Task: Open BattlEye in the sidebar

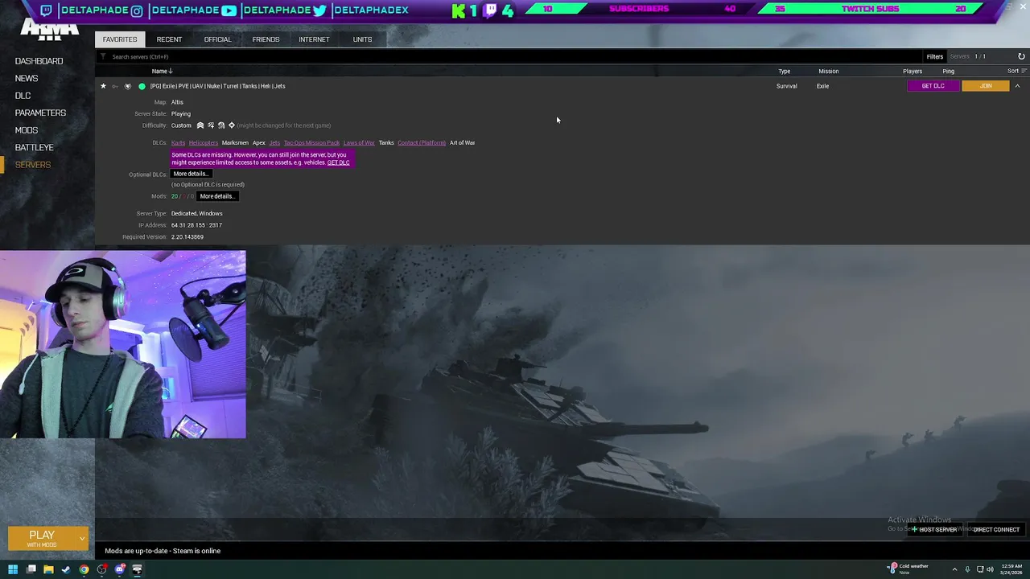Action: point(35,147)
